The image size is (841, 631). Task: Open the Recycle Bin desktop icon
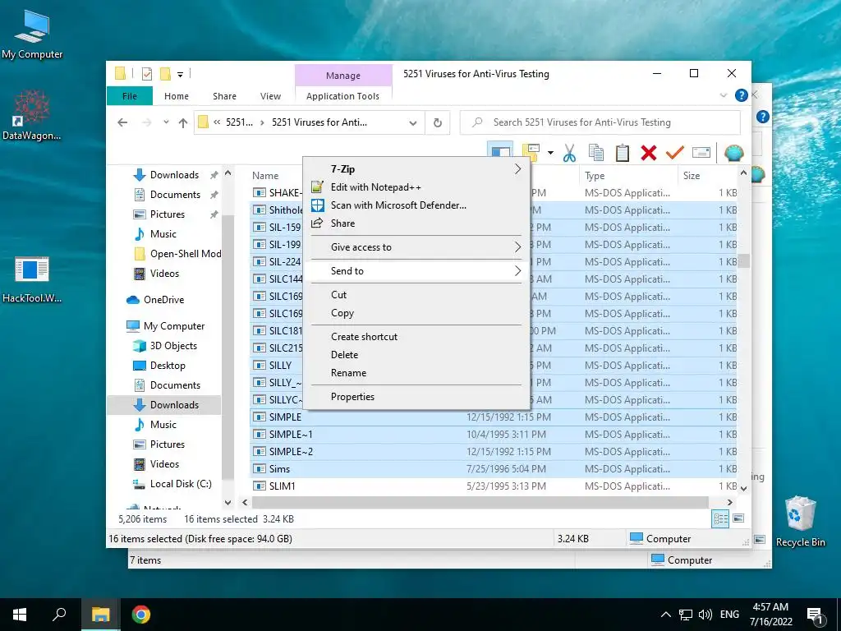point(800,522)
